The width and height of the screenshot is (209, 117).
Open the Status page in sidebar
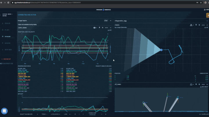coord(8,23)
